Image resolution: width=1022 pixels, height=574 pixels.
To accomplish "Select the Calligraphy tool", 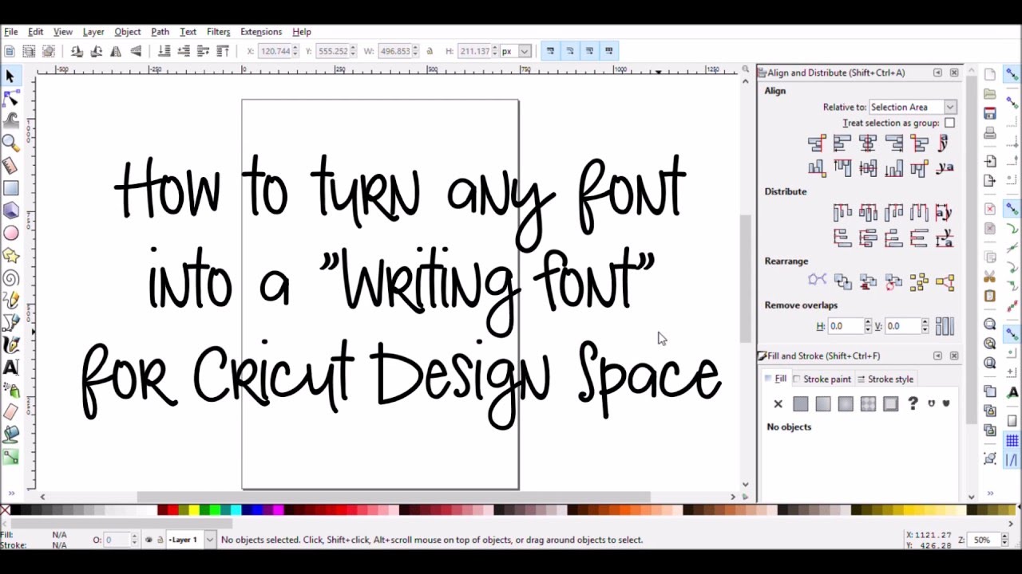I will point(10,345).
